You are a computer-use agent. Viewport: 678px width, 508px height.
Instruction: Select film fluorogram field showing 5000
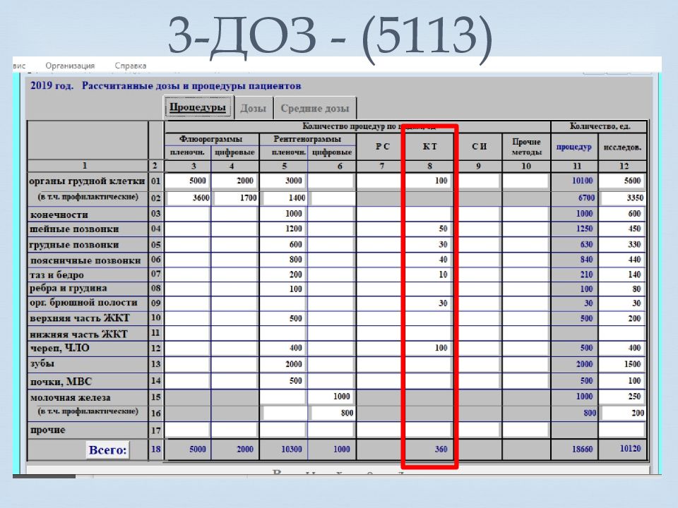coord(187,182)
